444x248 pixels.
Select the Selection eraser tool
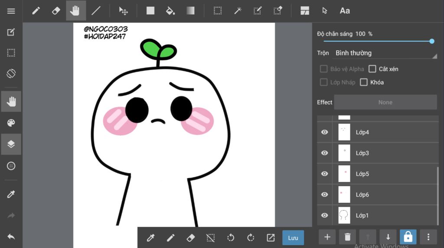tap(277, 11)
